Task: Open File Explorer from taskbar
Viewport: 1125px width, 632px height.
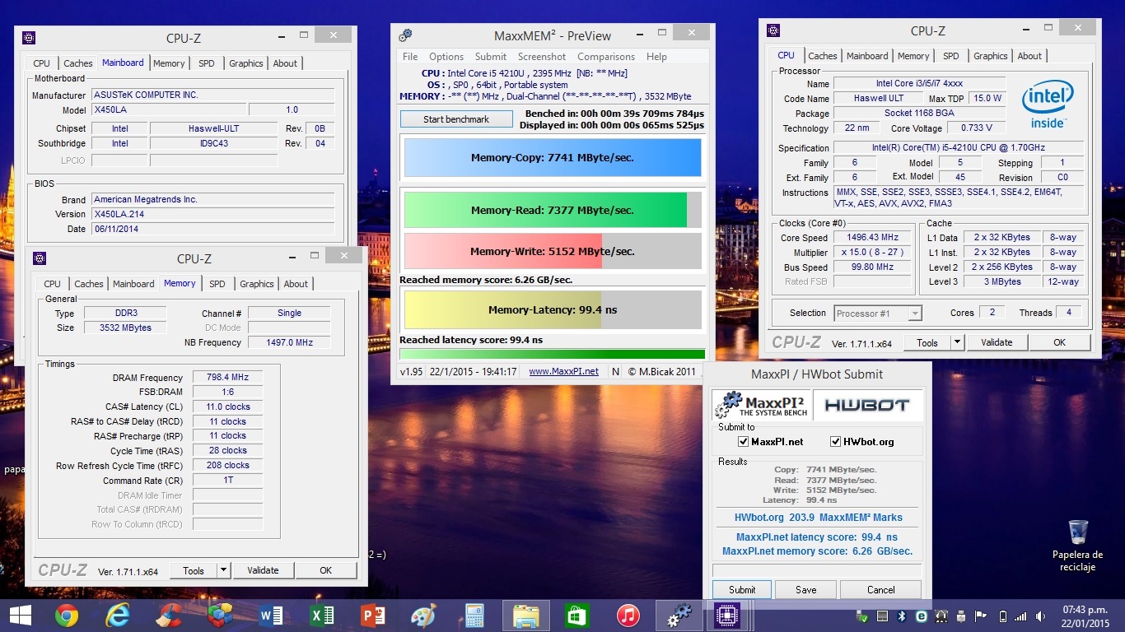Action: pyautogui.click(x=525, y=616)
